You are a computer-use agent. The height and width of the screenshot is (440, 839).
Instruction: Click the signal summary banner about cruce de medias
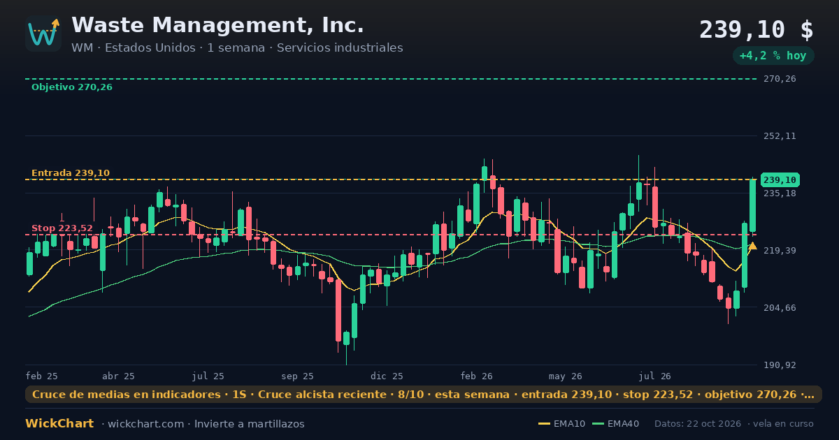[x=424, y=395]
